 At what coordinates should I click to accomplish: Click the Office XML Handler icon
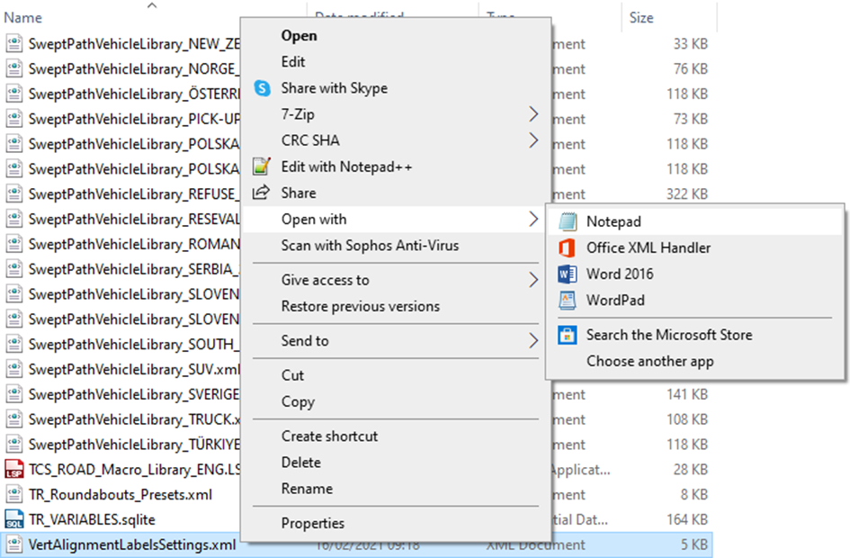click(568, 247)
